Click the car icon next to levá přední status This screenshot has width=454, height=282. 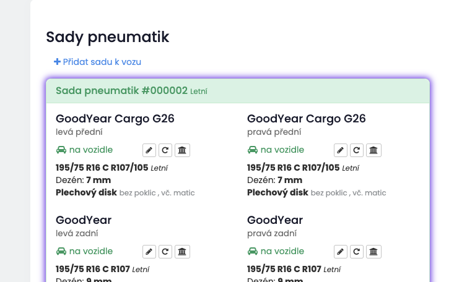[61, 150]
